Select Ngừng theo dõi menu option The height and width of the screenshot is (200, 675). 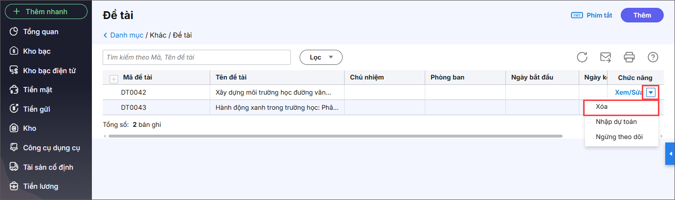[619, 137]
